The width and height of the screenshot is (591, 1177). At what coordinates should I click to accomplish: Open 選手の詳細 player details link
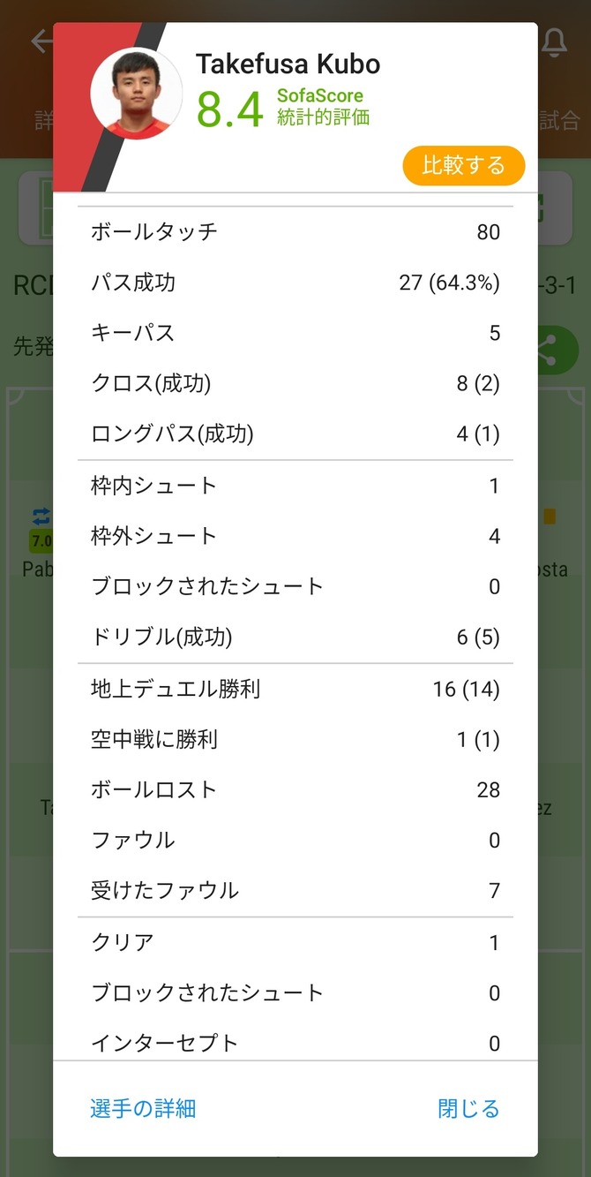point(143,1108)
